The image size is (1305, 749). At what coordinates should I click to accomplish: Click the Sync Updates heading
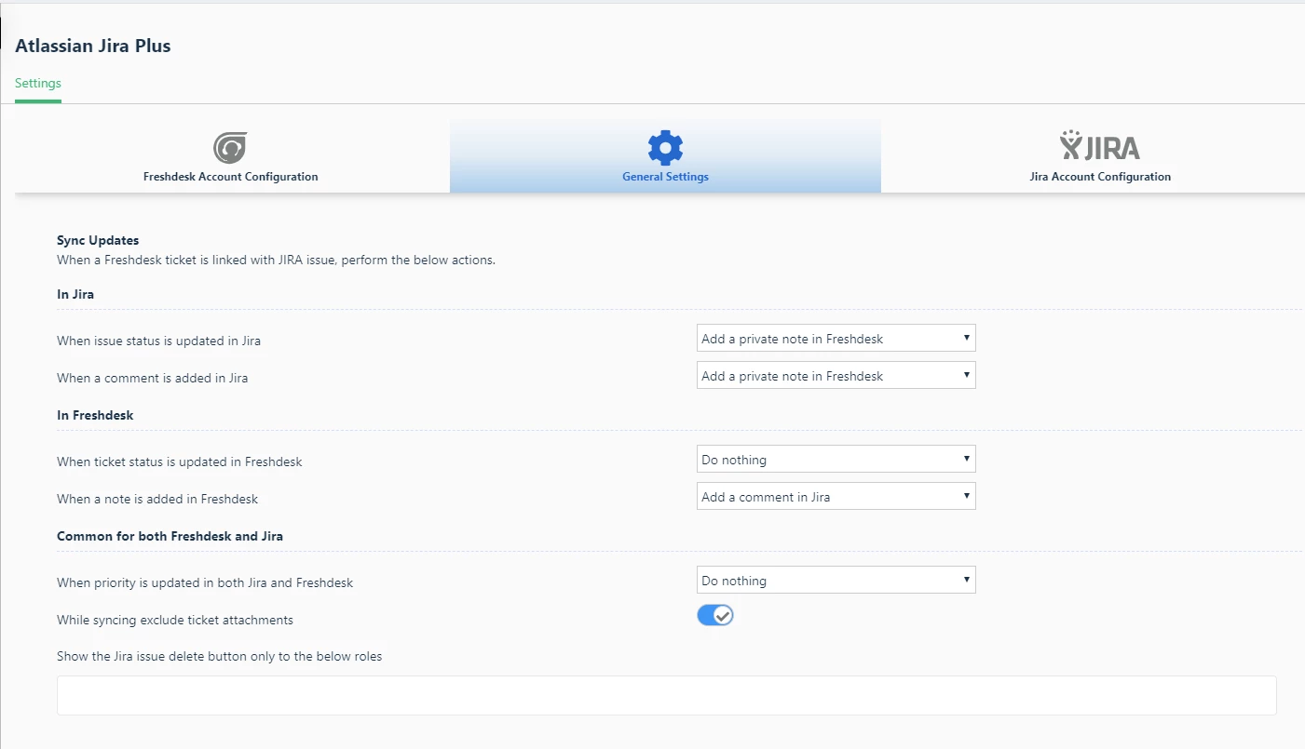(x=98, y=240)
